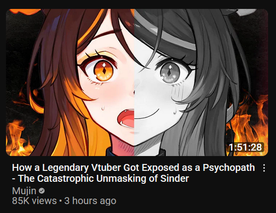Click the word 'Psychopath' in the title
Viewport: 276px width, 213px height.
pos(229,168)
